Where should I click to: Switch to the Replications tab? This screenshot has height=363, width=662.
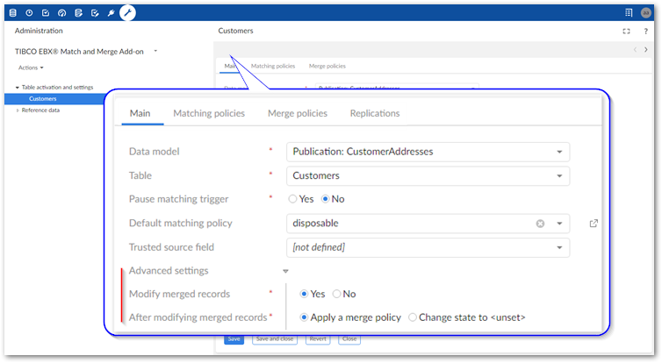click(374, 113)
